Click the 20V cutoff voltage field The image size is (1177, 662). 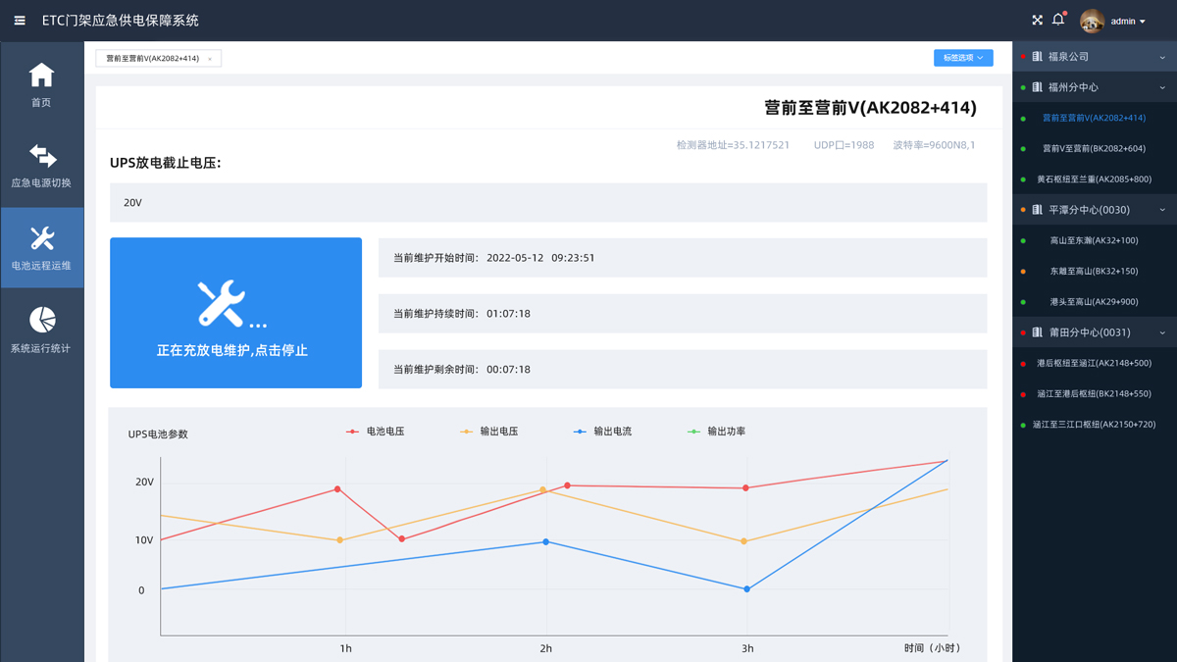tap(548, 203)
